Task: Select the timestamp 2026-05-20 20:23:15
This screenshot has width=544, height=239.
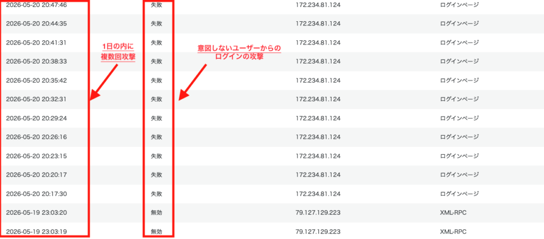Action: pyautogui.click(x=37, y=156)
